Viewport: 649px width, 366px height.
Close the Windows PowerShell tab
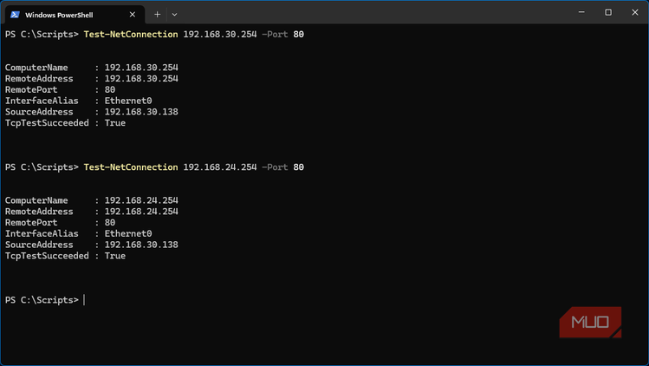pyautogui.click(x=133, y=15)
